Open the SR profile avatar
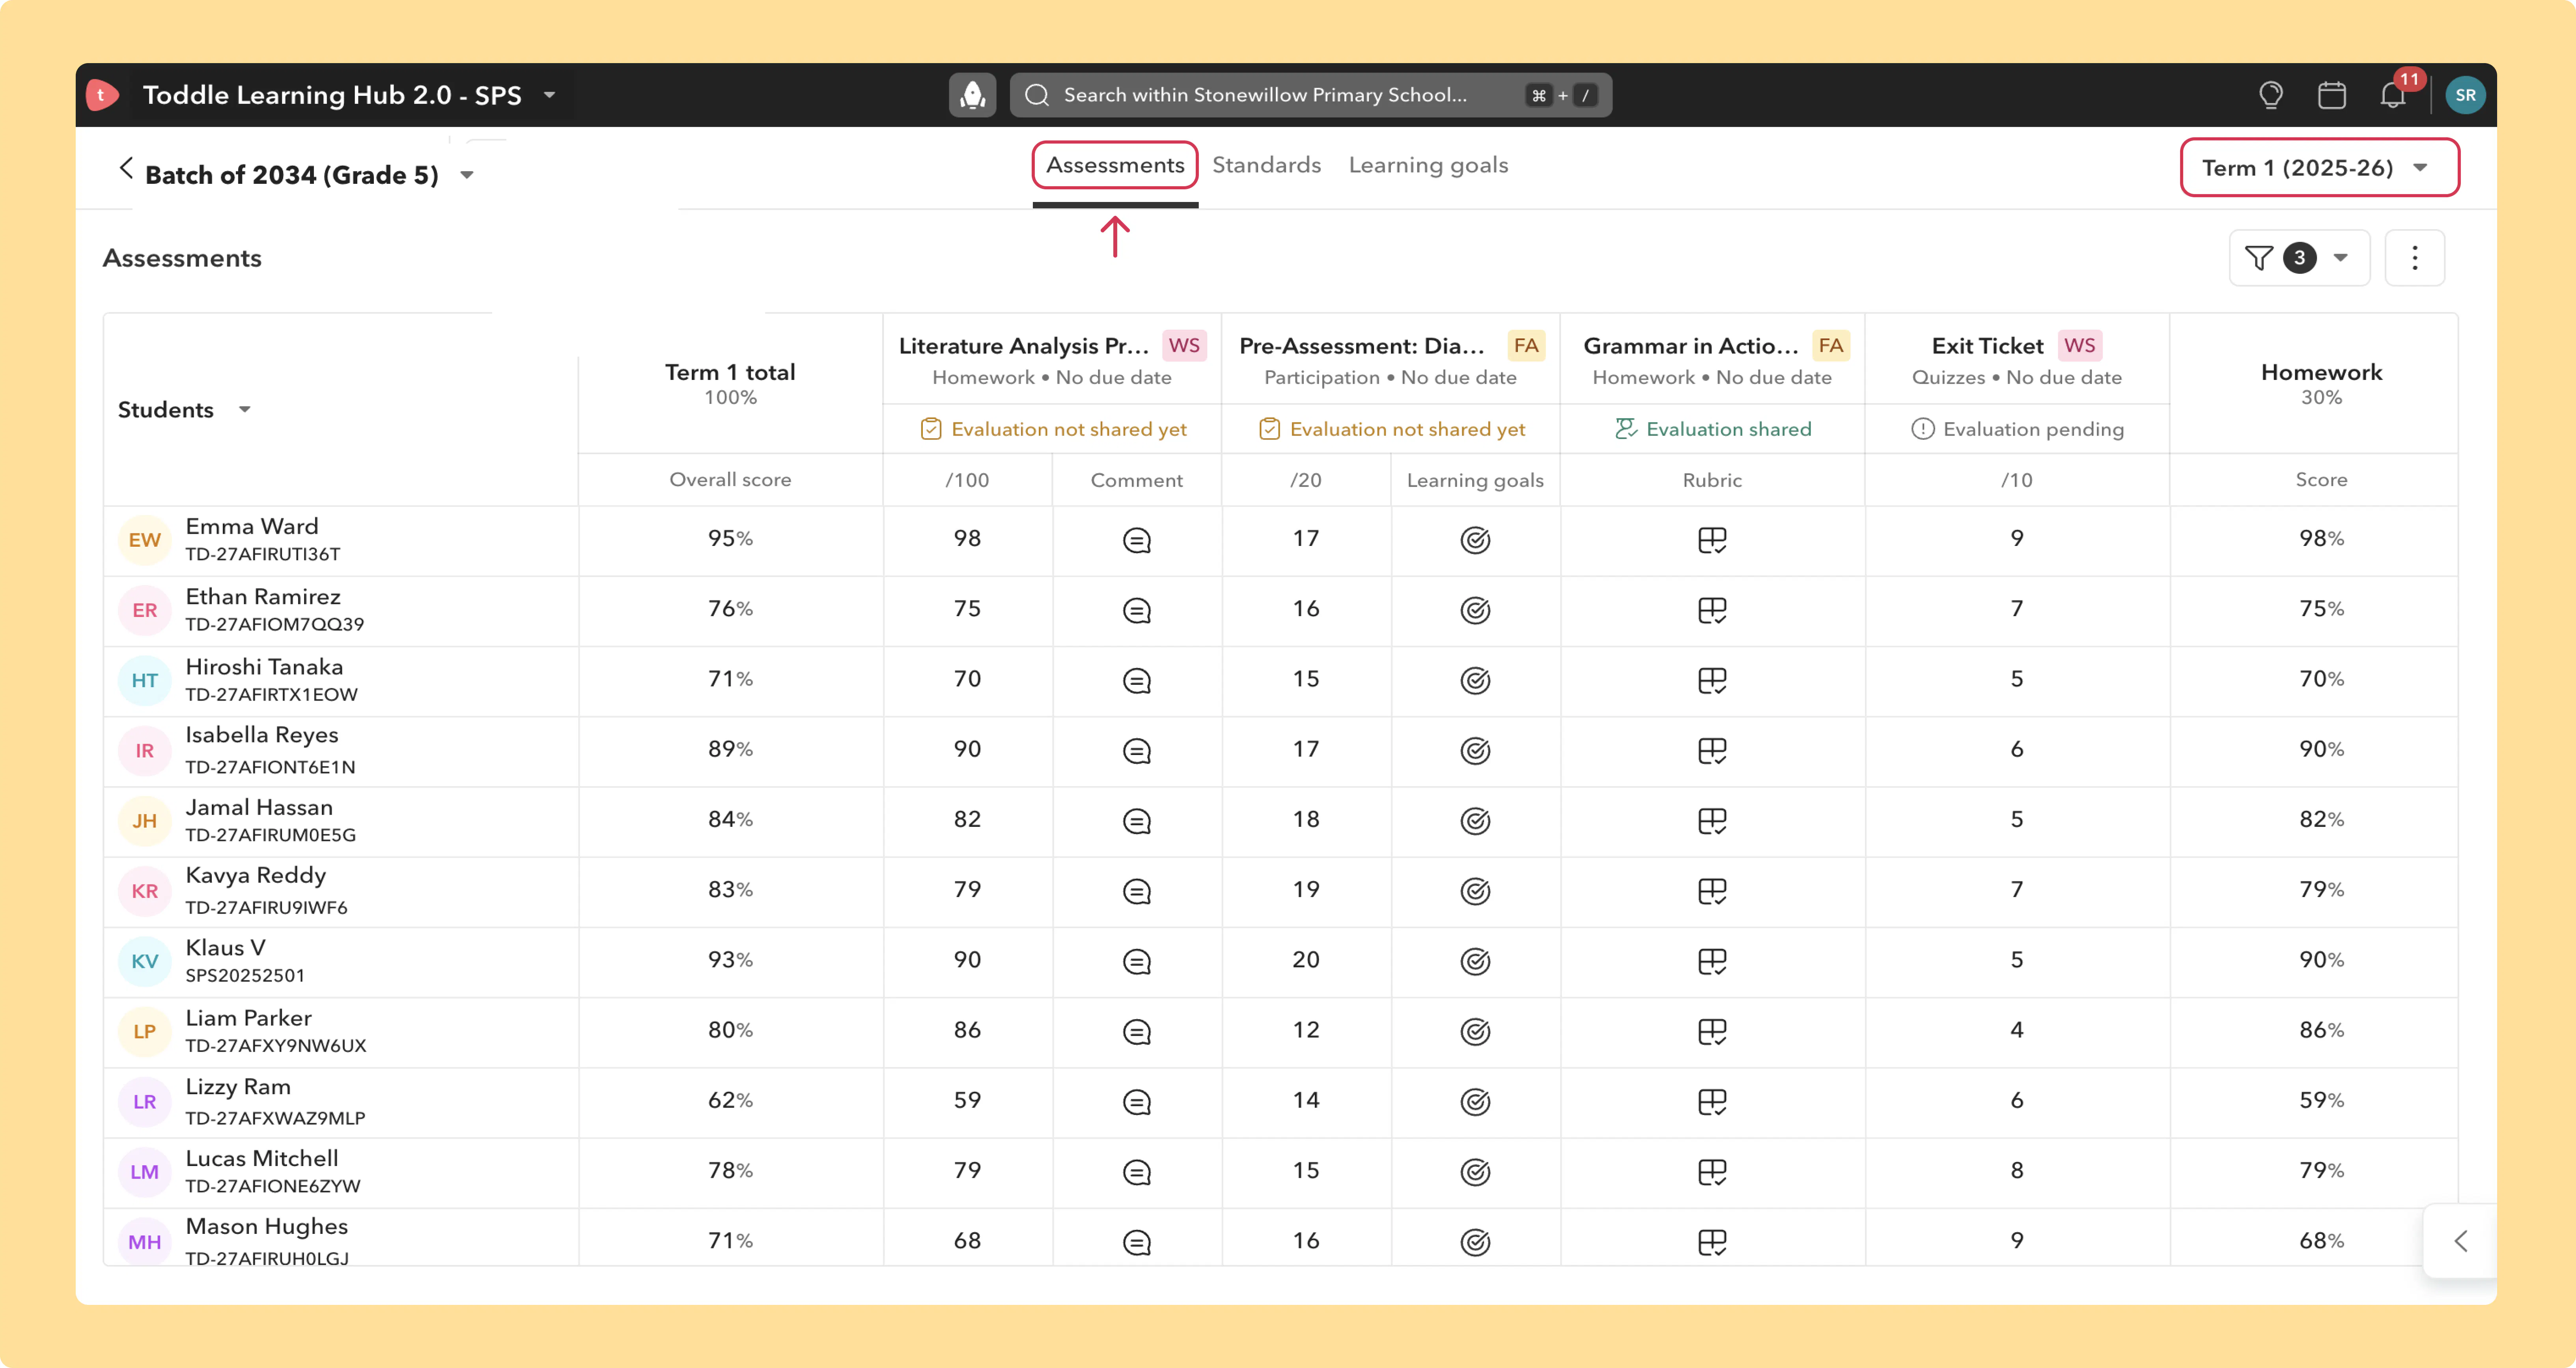The width and height of the screenshot is (2576, 1368). [2465, 95]
